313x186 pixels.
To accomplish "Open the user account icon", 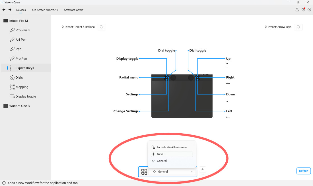I will pos(297,10).
